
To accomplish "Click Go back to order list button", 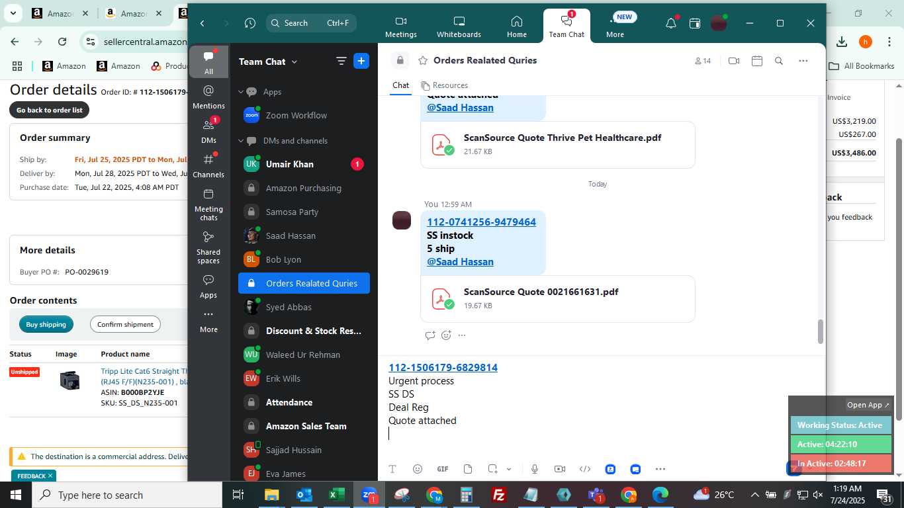I will tap(49, 110).
